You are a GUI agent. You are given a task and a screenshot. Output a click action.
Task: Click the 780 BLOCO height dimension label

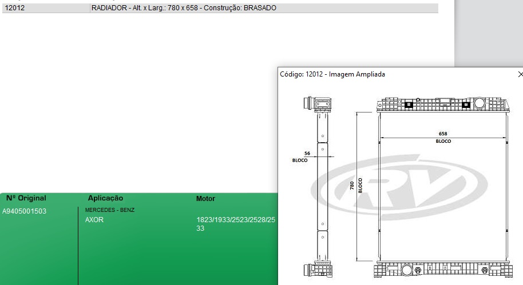[x=356, y=185]
